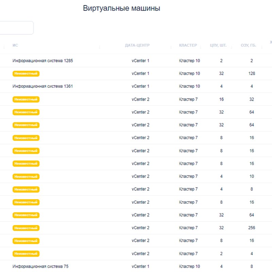This screenshot has height=272, width=272.
Task: Click 'Кластер 7' in the 16 CPU row
Action: [x=188, y=99]
